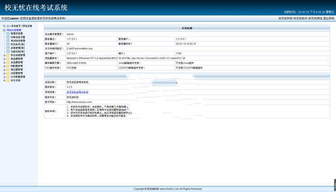The height and width of the screenshot is (192, 336).
Task: Click the page icon beside 功能定制[商]
Action: click(8, 52)
